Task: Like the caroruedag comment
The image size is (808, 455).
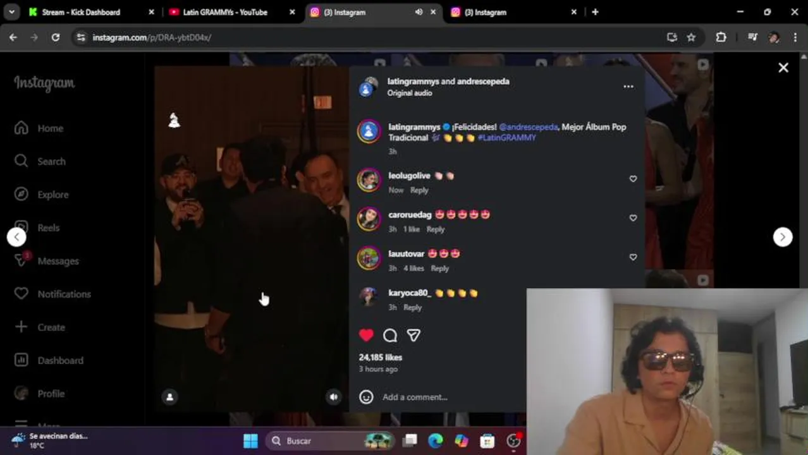Action: [x=633, y=218]
